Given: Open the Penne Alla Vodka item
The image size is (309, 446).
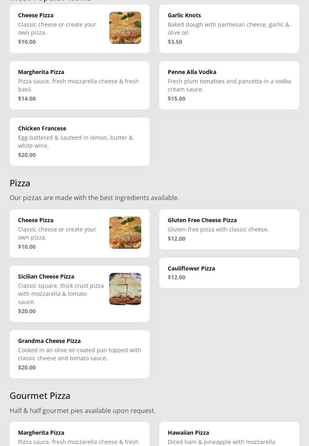Looking at the screenshot, I should 229,85.
